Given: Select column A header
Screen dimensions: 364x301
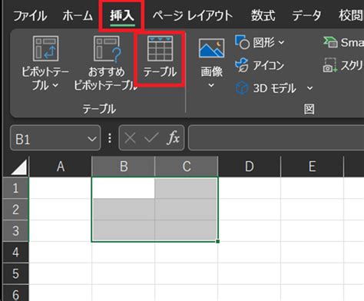Looking at the screenshot, I should (61, 167).
